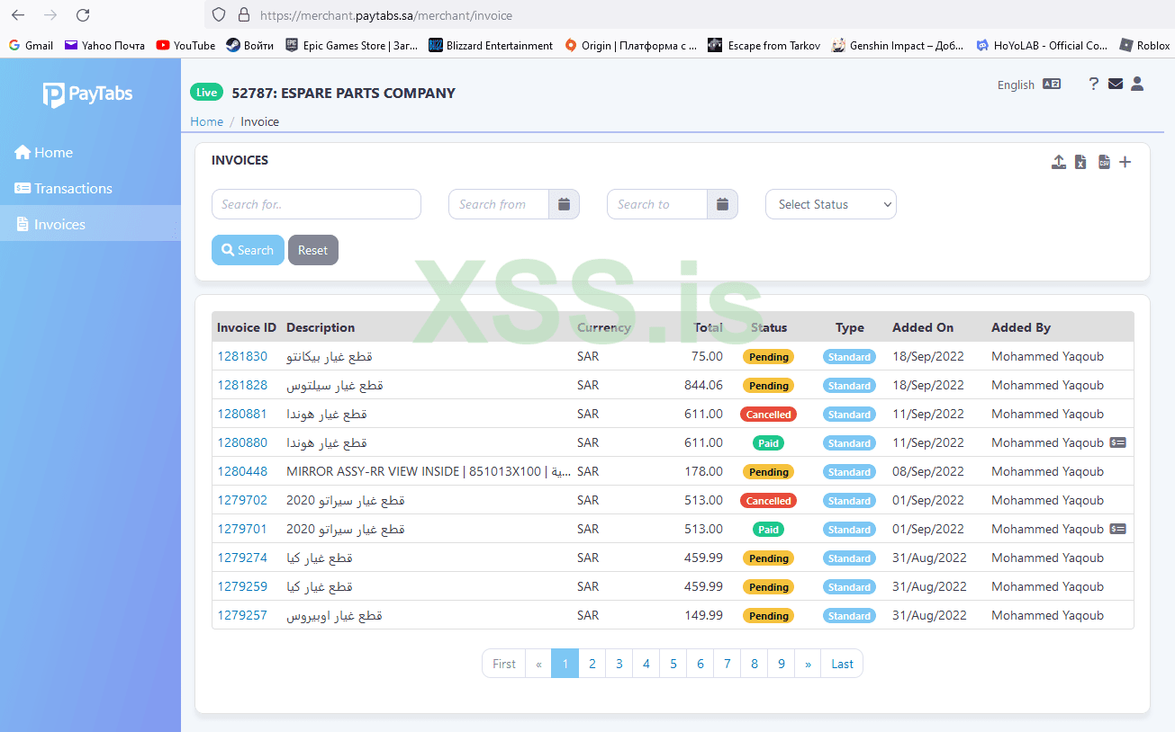Image resolution: width=1175 pixels, height=732 pixels.
Task: Click the upload invoices icon
Action: pyautogui.click(x=1059, y=162)
